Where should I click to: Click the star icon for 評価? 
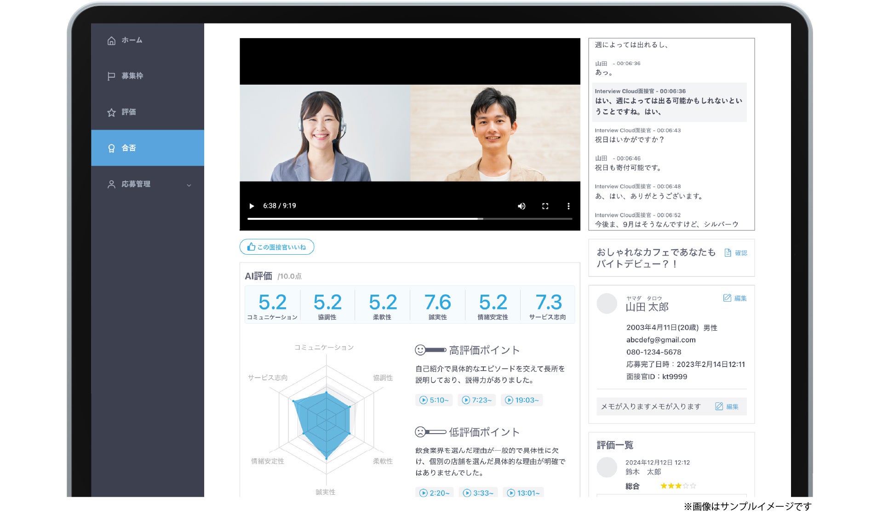click(111, 112)
